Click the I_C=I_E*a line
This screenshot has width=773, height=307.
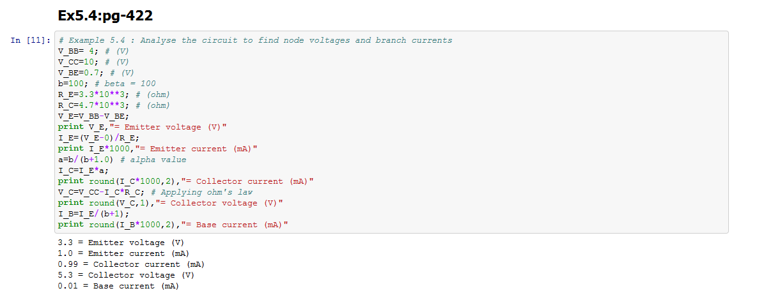pos(83,170)
